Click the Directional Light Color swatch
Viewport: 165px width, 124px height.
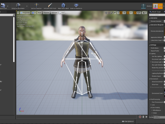click(x=164, y=62)
